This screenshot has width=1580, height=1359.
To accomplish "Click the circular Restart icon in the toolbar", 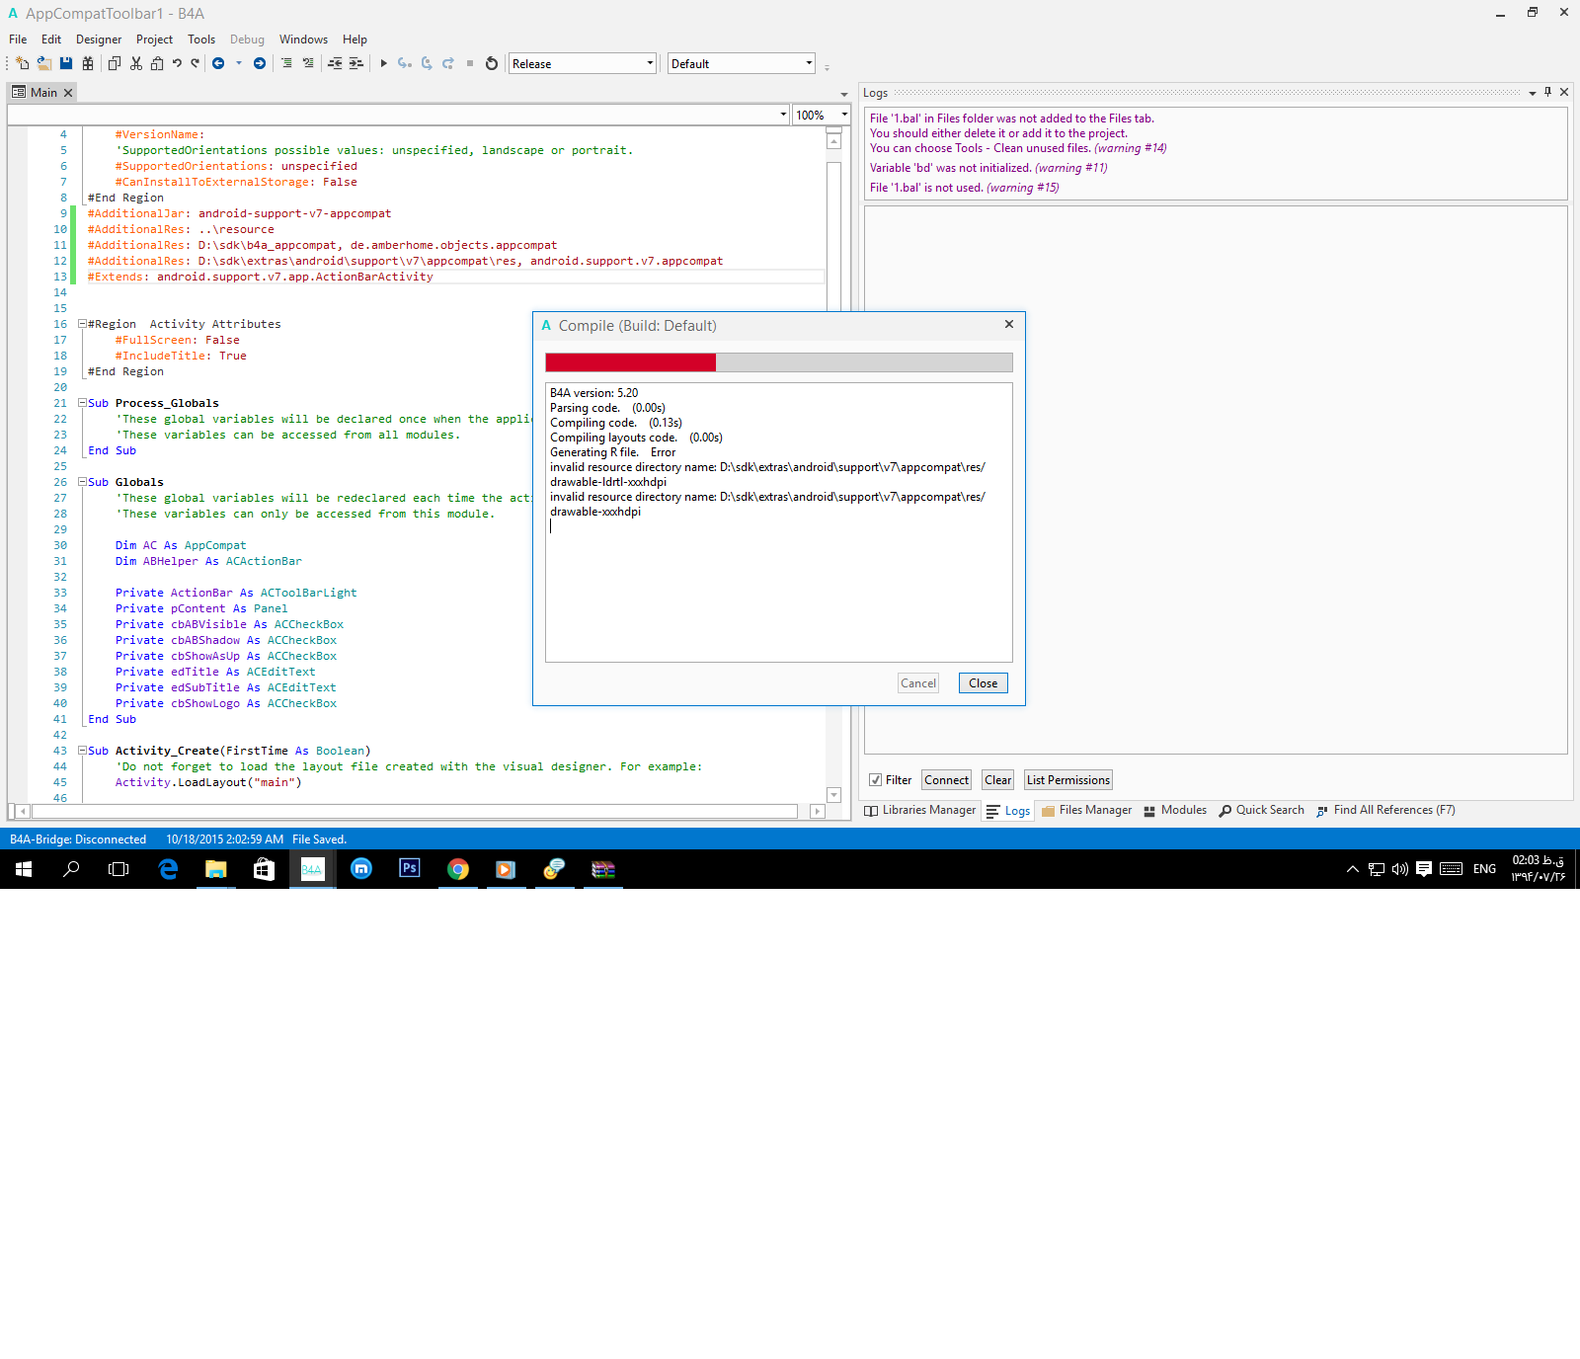I will 492,63.
